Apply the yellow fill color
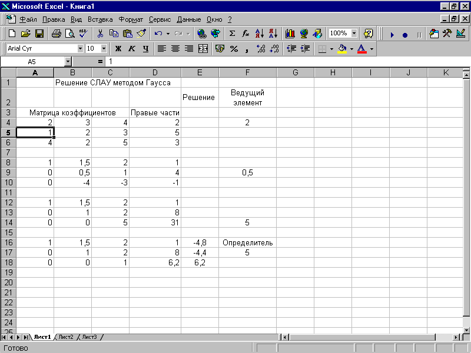The height and width of the screenshot is (353, 471). tap(343, 49)
